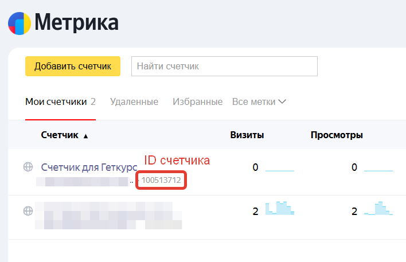Open second counter views chart
The image size is (406, 262).
(378, 208)
